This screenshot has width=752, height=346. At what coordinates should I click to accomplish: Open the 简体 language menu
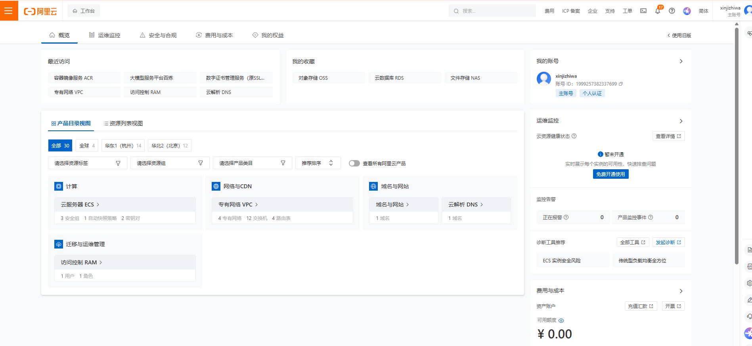pos(704,11)
